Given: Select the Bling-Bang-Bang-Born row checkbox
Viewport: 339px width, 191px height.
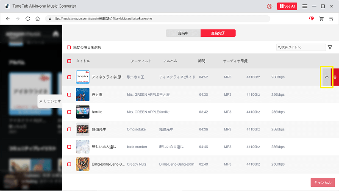Looking at the screenshot, I should coord(69,164).
